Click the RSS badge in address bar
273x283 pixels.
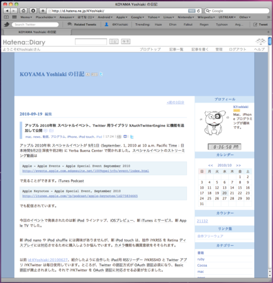pos(191,11)
